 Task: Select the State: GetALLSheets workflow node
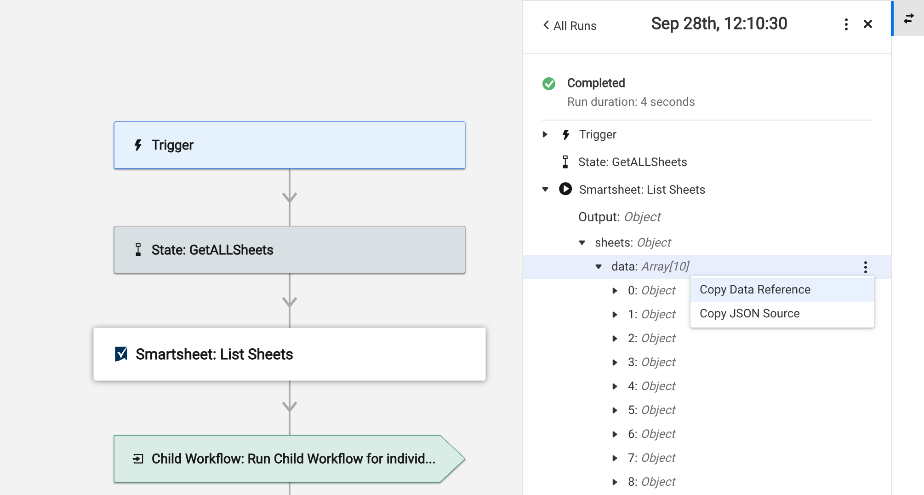click(x=290, y=250)
